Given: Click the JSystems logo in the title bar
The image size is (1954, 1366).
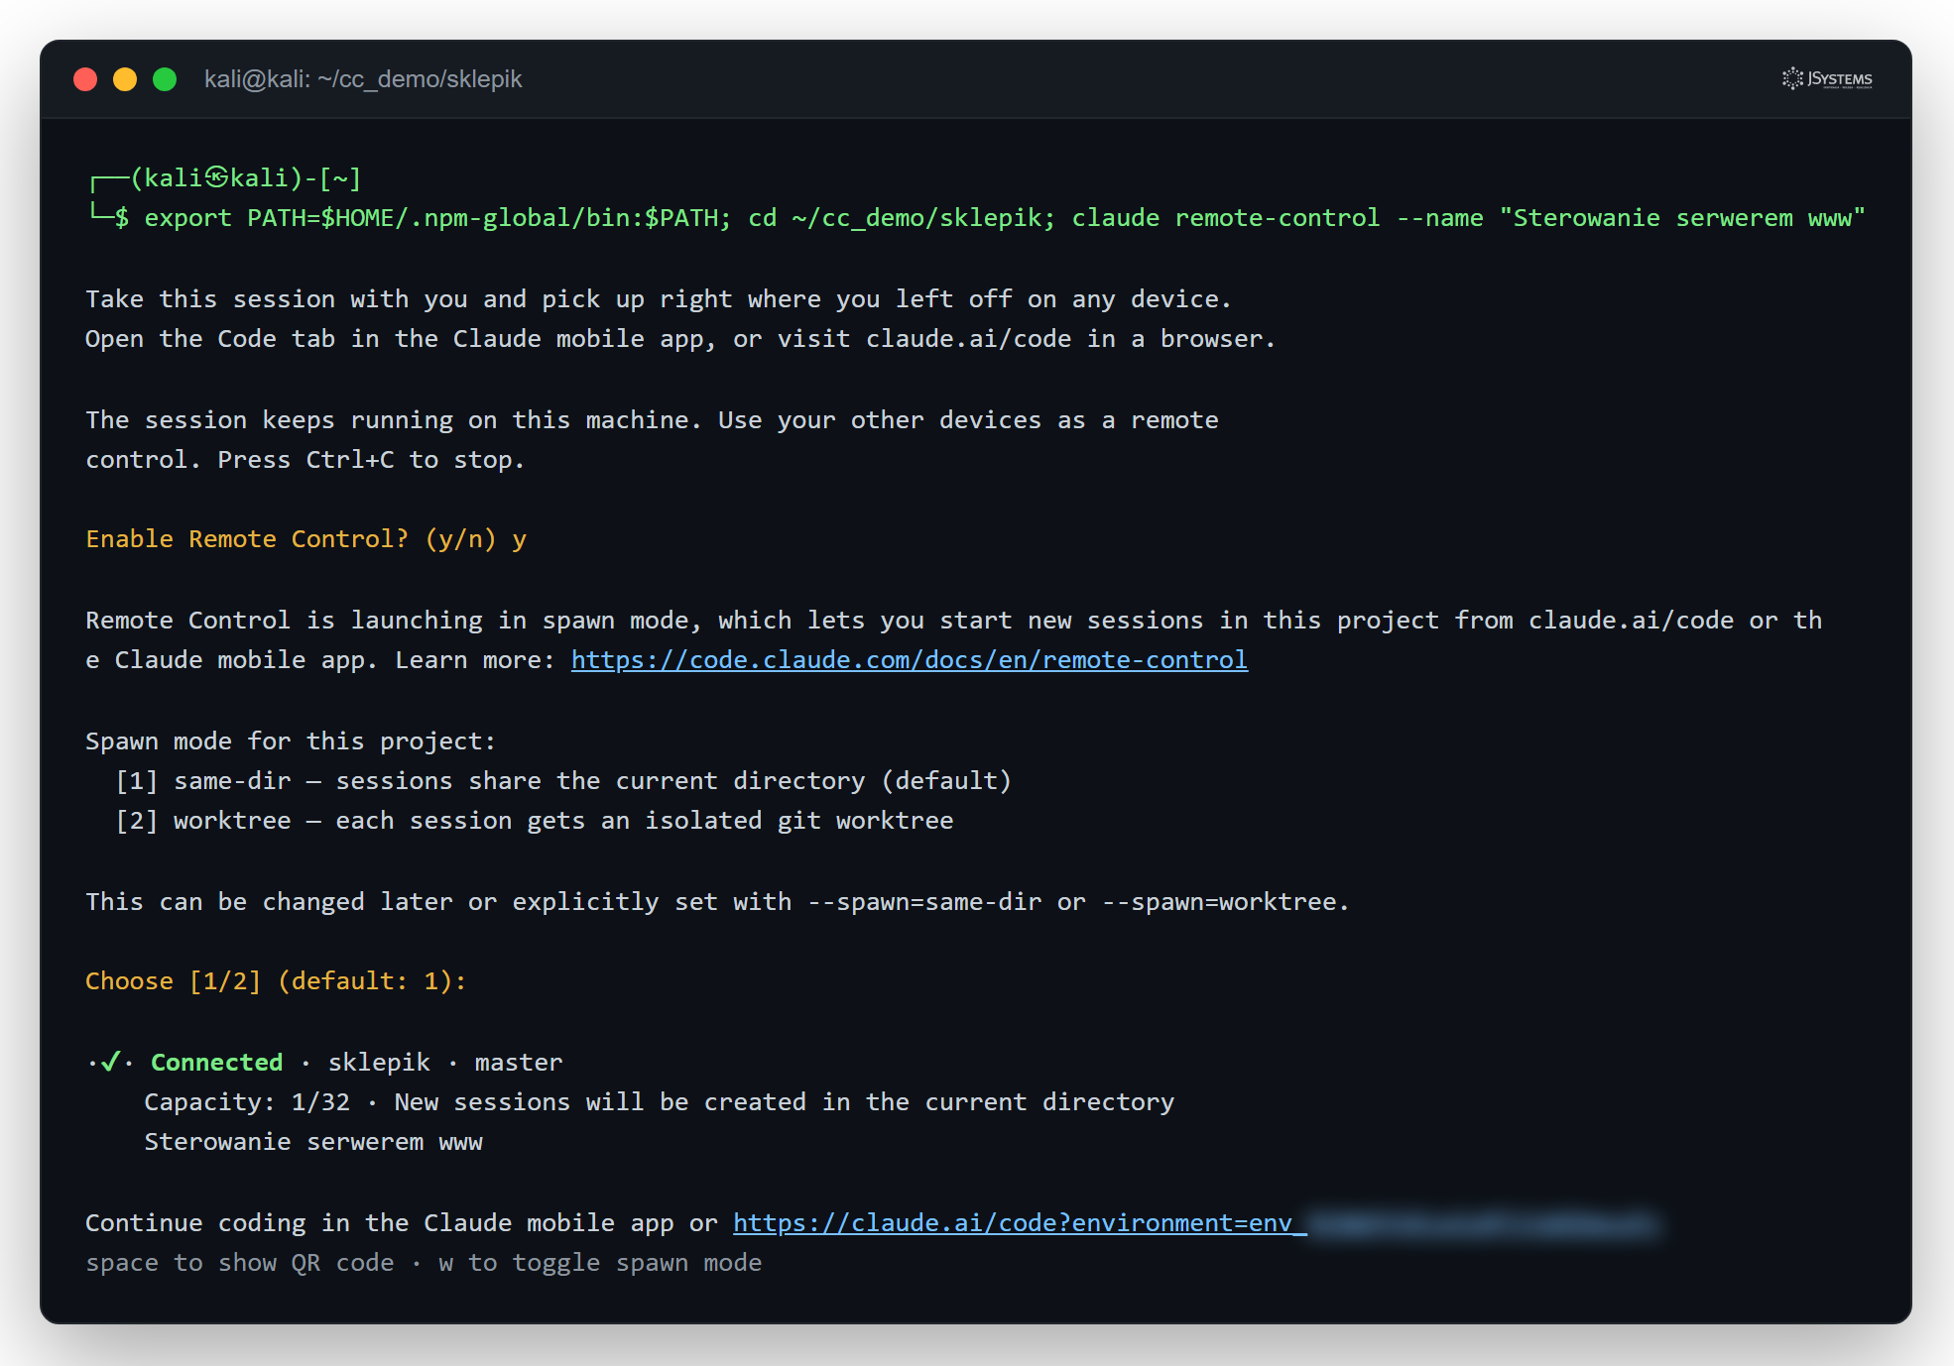Looking at the screenshot, I should pos(1827,78).
